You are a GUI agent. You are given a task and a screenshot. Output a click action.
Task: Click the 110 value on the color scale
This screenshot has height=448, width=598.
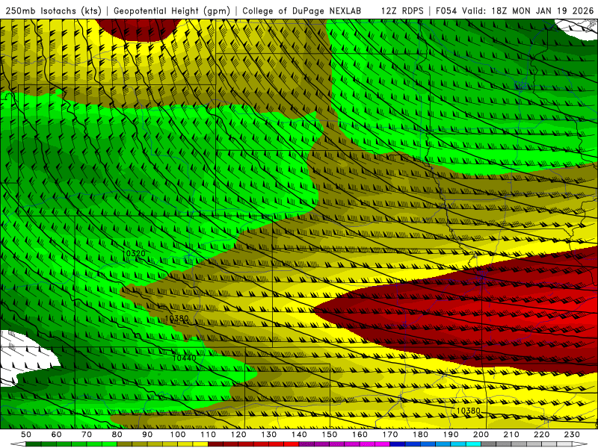click(x=208, y=435)
